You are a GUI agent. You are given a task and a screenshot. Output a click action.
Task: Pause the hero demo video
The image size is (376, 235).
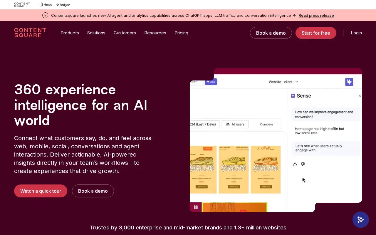[x=196, y=207]
